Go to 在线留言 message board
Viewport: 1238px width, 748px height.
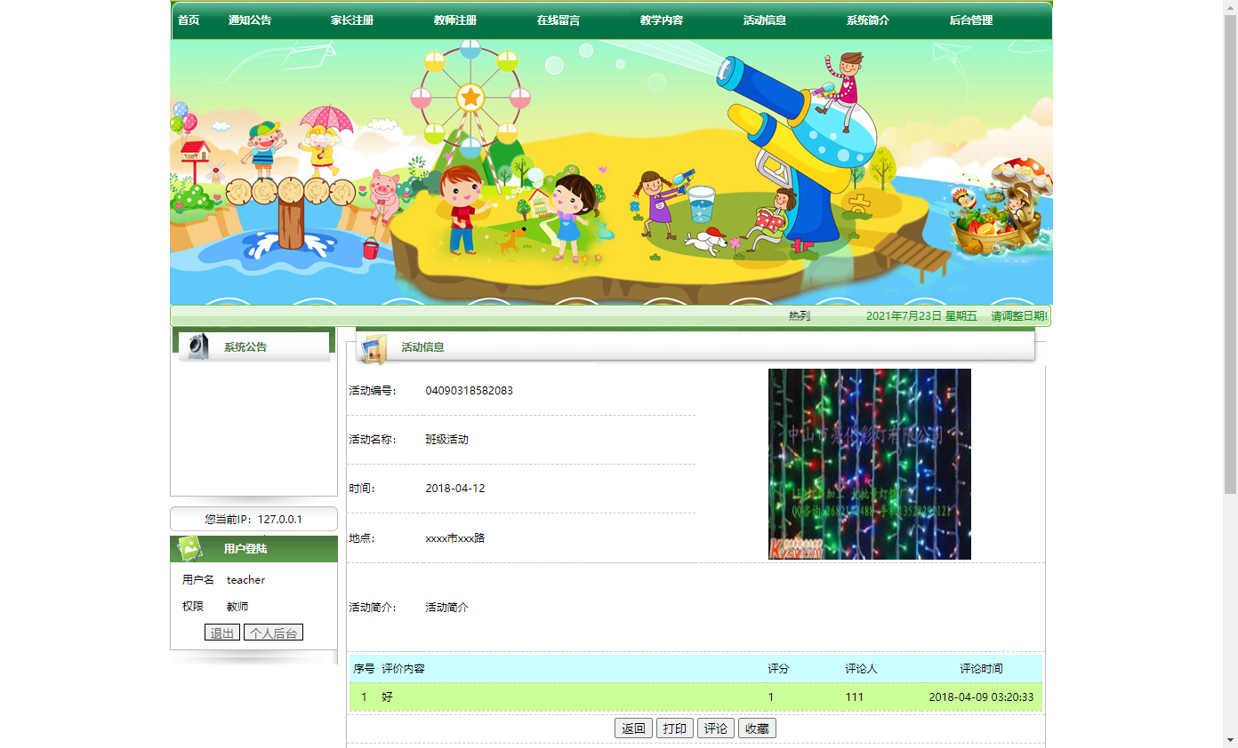pyautogui.click(x=558, y=20)
